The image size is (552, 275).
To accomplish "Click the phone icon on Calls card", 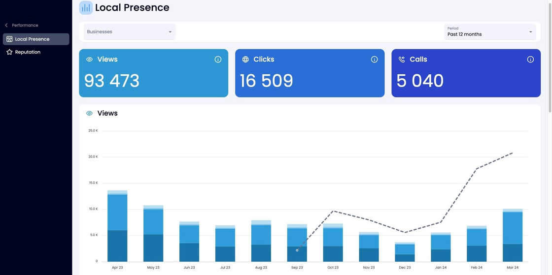I will click(402, 60).
